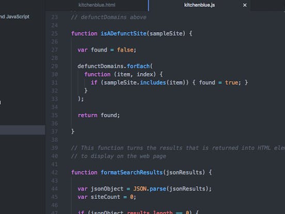Click the sampleSite parameter on line 25
This screenshot has height=214, width=285.
(166, 34)
